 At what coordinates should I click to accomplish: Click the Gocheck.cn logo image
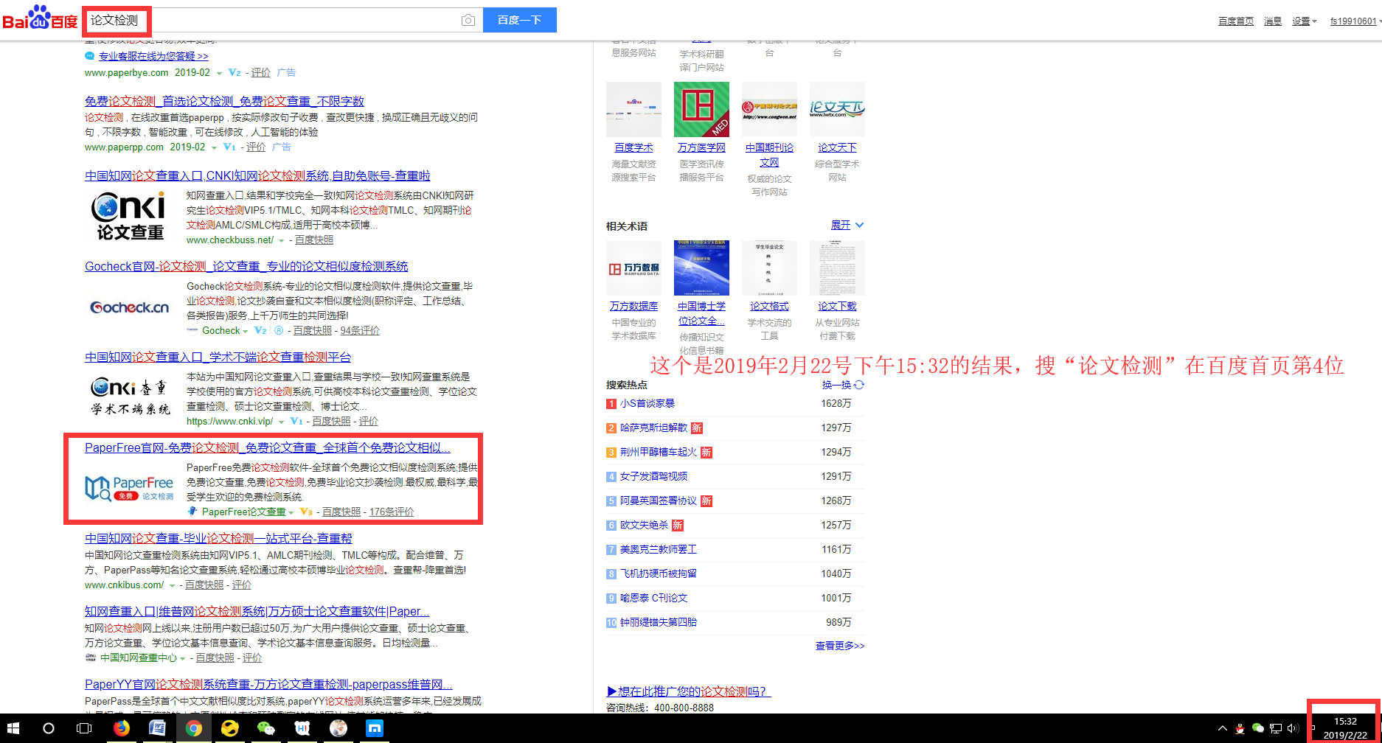(x=130, y=307)
